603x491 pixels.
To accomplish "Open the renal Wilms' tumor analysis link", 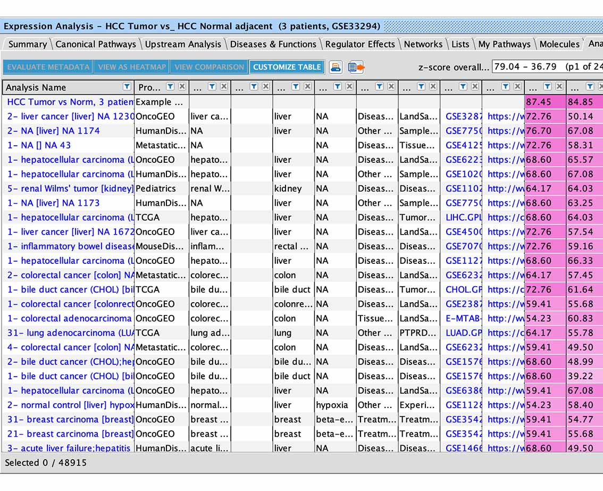I will [x=70, y=188].
